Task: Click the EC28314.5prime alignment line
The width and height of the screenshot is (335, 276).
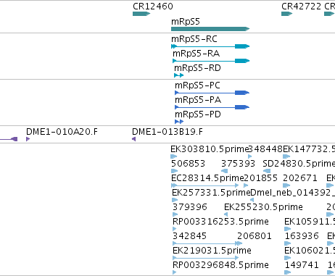Action: [x=205, y=185]
